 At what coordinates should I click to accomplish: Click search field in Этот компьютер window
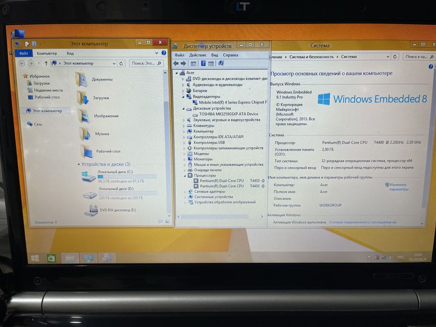click(x=147, y=64)
